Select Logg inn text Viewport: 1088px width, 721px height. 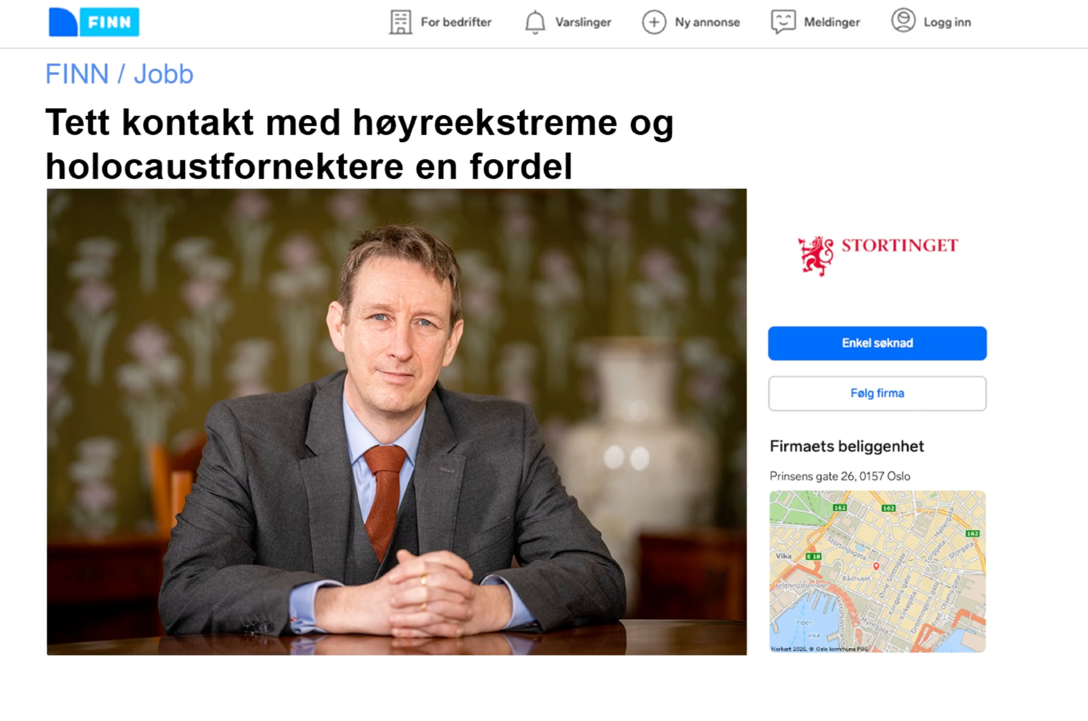pos(947,22)
